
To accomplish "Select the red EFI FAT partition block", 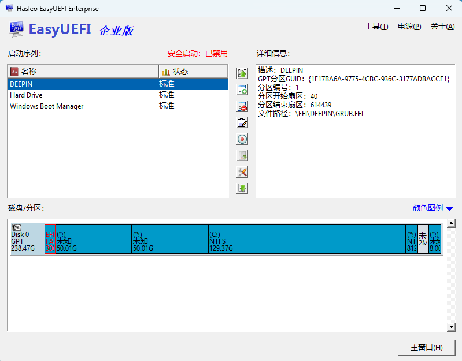I will pos(50,239).
